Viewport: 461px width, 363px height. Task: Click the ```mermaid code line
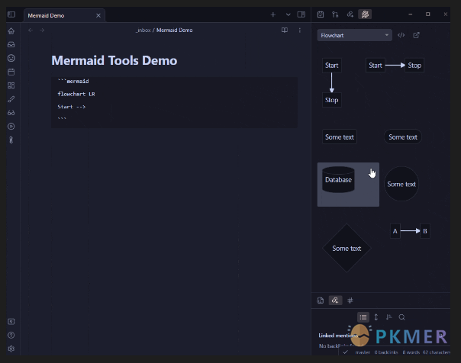73,81
